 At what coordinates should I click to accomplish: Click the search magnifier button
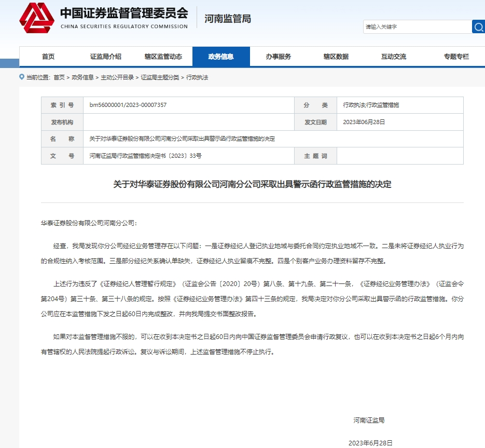coord(478,26)
